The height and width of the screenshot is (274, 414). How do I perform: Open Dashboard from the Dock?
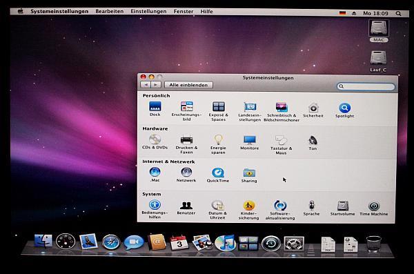66,242
